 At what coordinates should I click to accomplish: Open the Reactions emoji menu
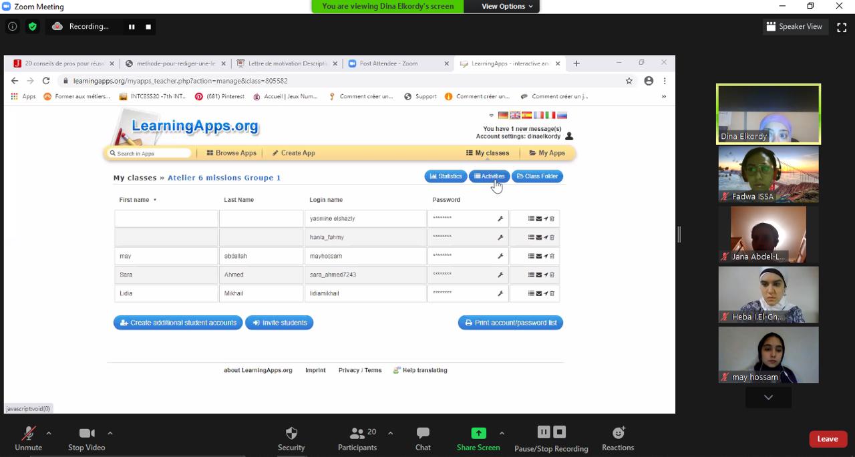pyautogui.click(x=618, y=438)
